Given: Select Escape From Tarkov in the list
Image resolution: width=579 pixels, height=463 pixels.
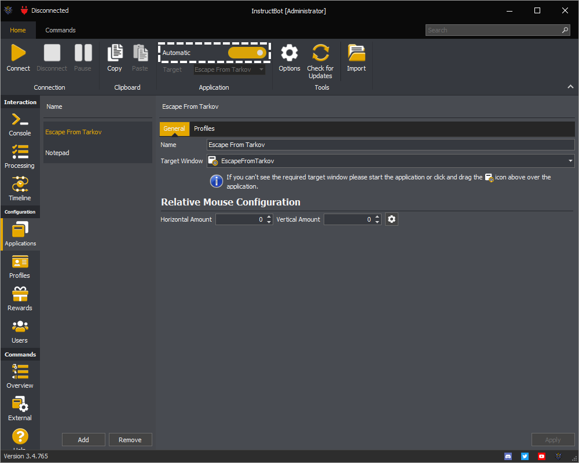Looking at the screenshot, I should click(x=98, y=132).
